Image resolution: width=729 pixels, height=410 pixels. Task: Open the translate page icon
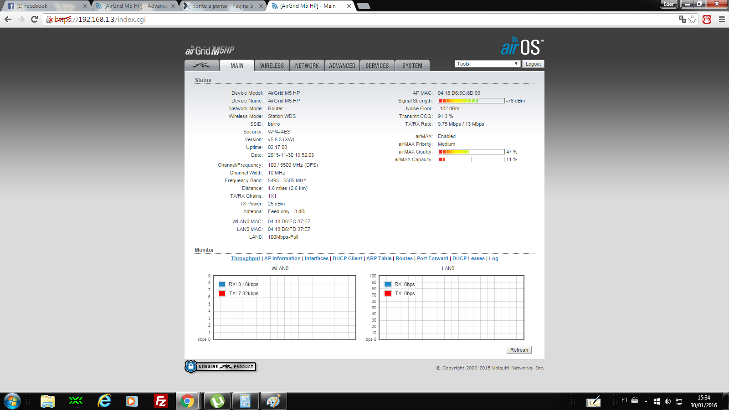click(x=682, y=19)
